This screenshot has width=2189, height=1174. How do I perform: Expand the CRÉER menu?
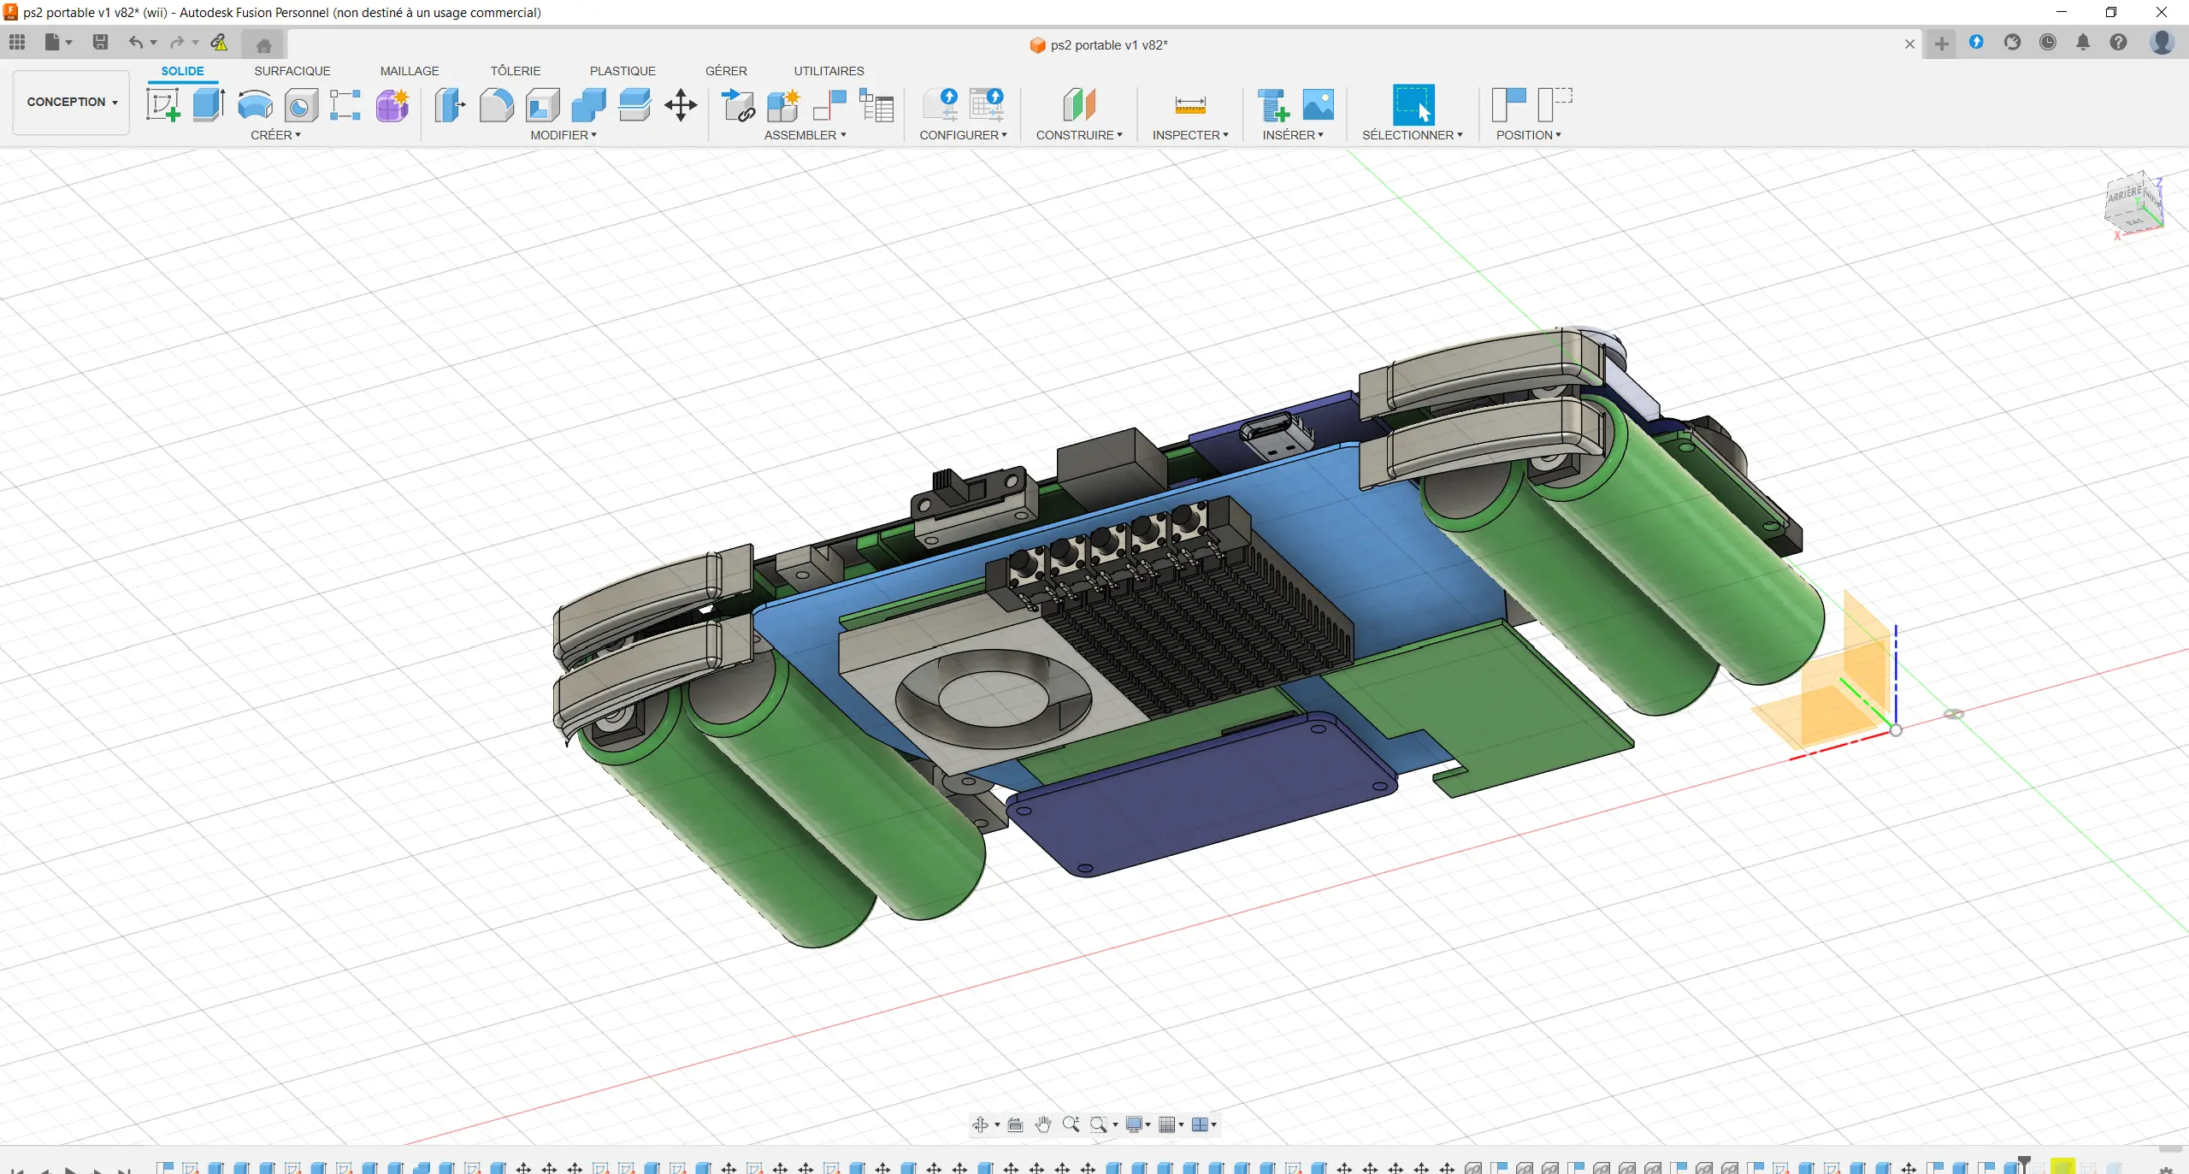(275, 135)
